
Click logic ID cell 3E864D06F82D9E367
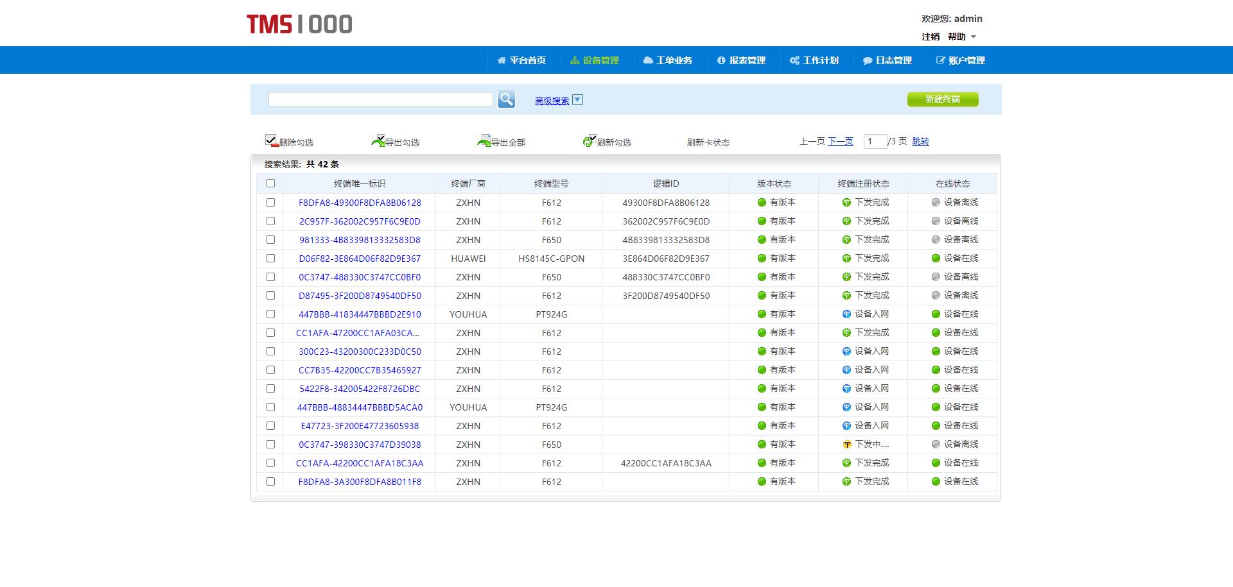point(666,259)
